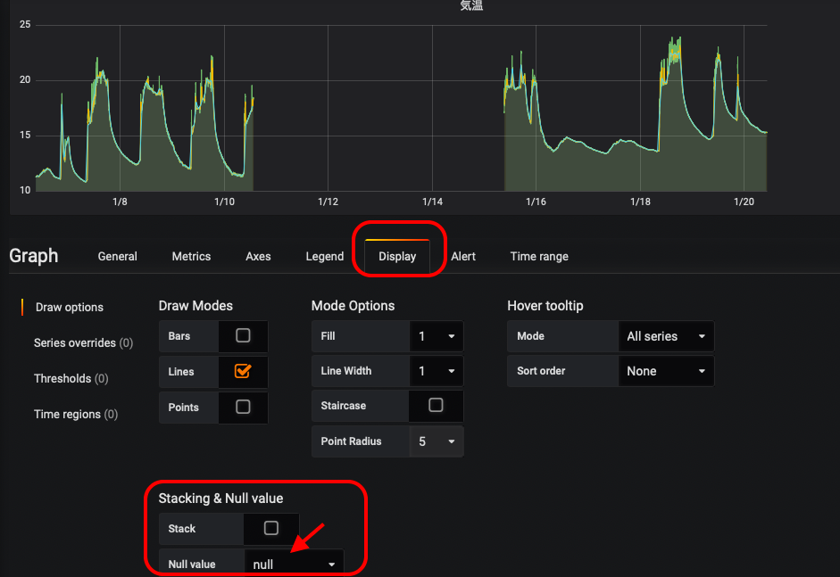Open the Line Width dropdown

(436, 371)
